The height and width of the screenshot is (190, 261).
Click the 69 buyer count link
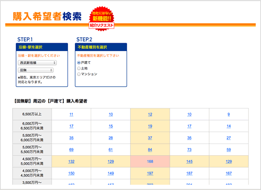[x=71, y=149]
